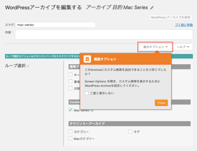Tick the checkbox beside ホー under 標準アーカイブ
The height and width of the screenshot is (151, 197).
pos(70,75)
